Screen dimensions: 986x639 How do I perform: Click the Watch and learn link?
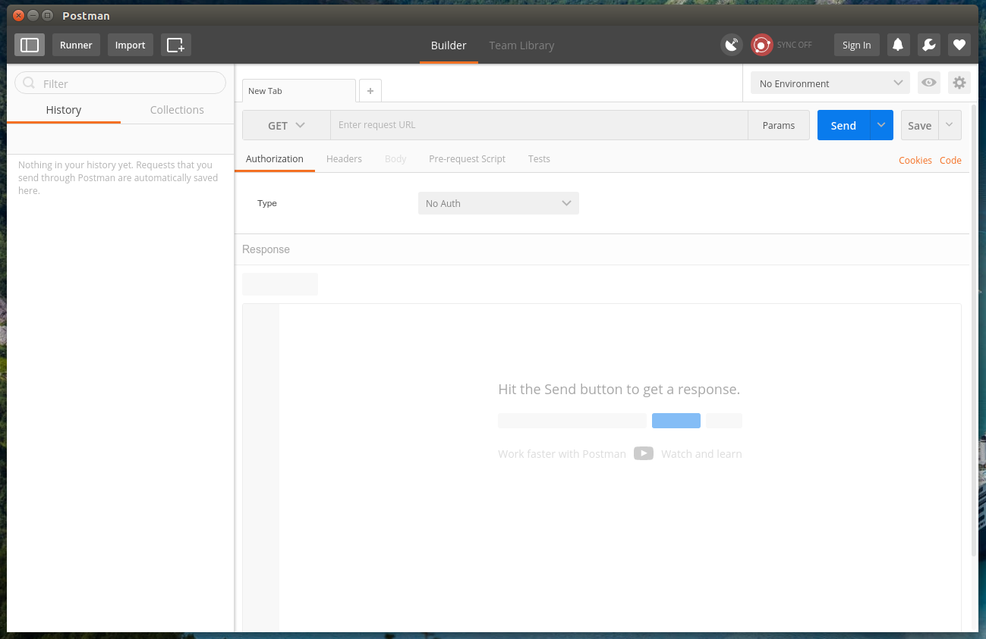(x=701, y=454)
